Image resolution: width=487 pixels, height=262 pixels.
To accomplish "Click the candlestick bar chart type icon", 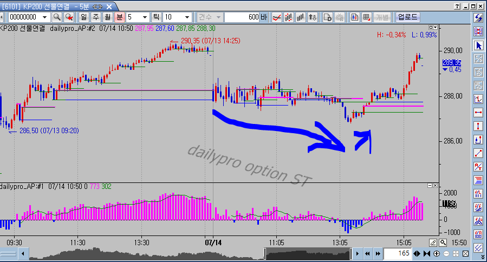I will tap(289, 17).
